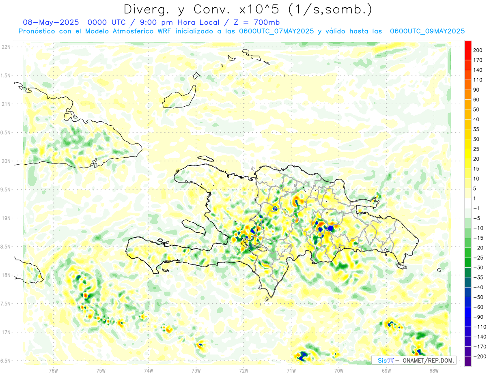Click the "17N" latitude label
The height and width of the screenshot is (376, 487).
click(x=6, y=332)
